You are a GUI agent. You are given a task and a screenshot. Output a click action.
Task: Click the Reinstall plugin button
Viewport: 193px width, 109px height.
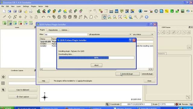(128, 74)
